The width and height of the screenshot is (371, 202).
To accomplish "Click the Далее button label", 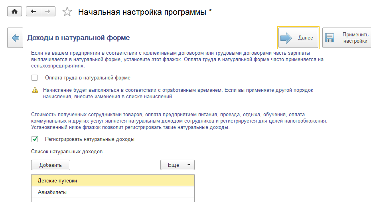I will tap(306, 38).
